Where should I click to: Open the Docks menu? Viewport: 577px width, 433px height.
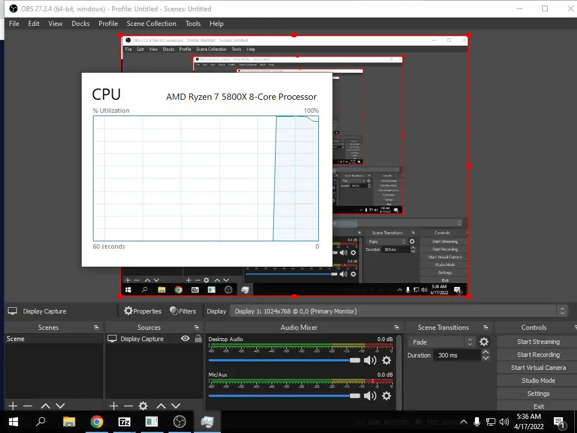80,24
